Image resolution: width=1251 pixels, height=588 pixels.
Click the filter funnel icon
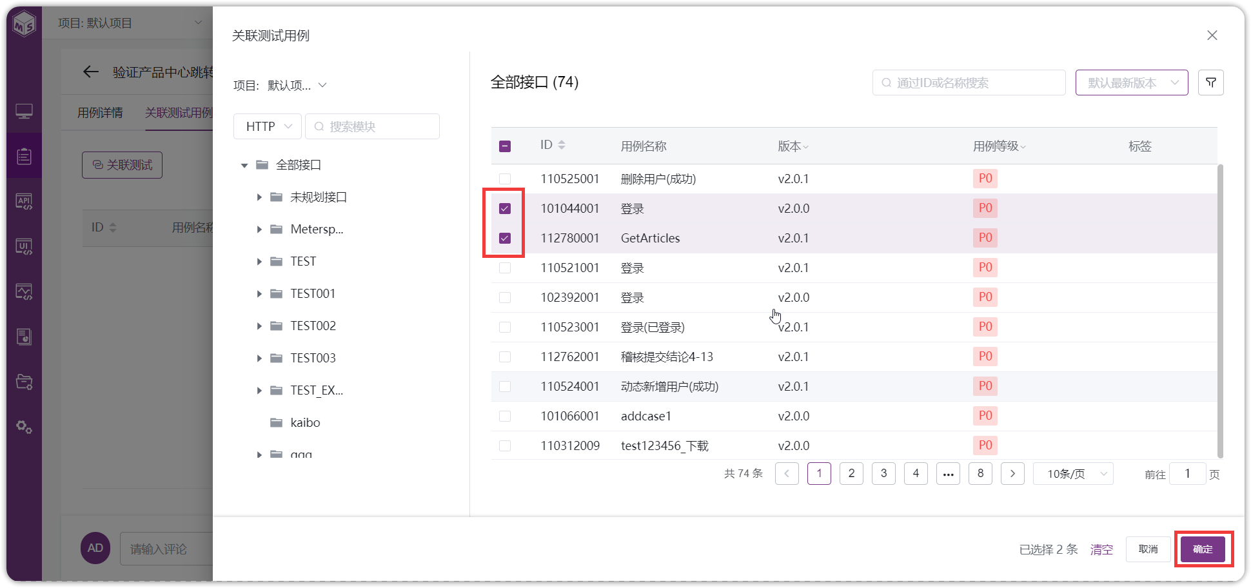pyautogui.click(x=1210, y=83)
